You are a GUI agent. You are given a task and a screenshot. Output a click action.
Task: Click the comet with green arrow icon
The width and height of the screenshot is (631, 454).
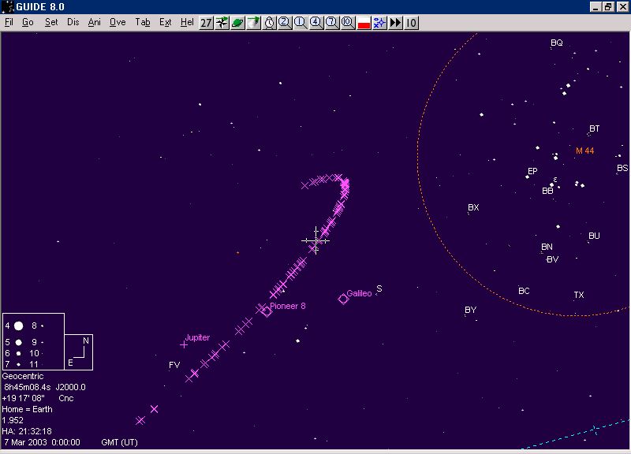tap(253, 23)
